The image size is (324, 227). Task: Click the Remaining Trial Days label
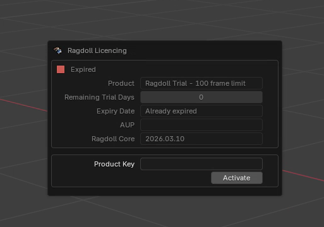[99, 97]
